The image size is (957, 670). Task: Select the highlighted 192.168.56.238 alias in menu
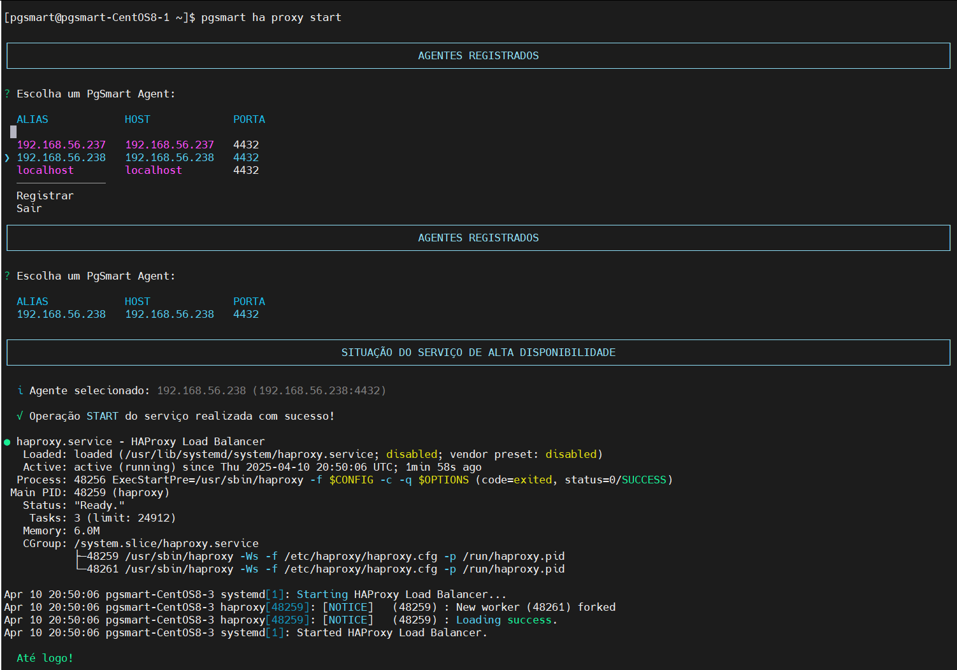(61, 157)
